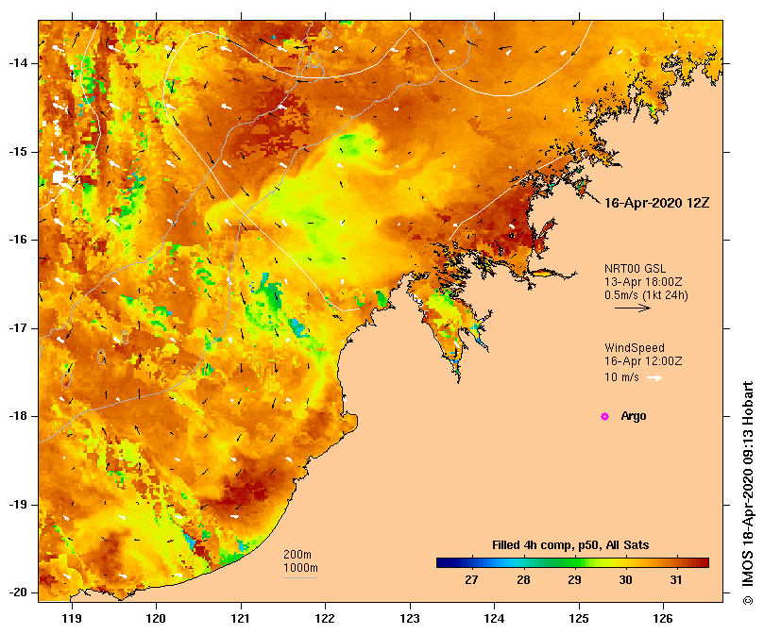Click the latitude label -14
The width and height of the screenshot is (764, 634).
(x=19, y=63)
